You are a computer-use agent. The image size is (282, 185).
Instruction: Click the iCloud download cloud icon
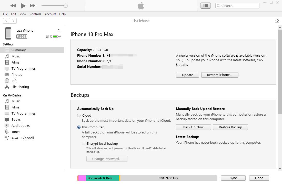coord(277,21)
